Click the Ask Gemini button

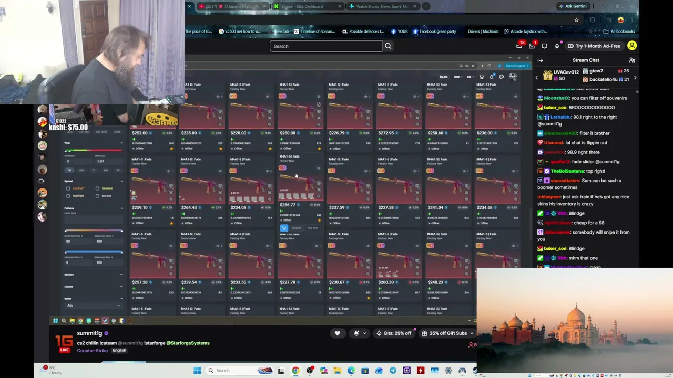click(x=572, y=6)
